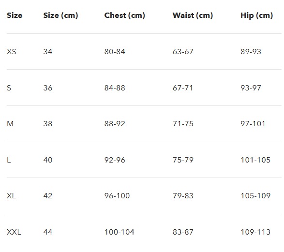
Task: Click the 92-96 chest value
Action: [x=115, y=160]
